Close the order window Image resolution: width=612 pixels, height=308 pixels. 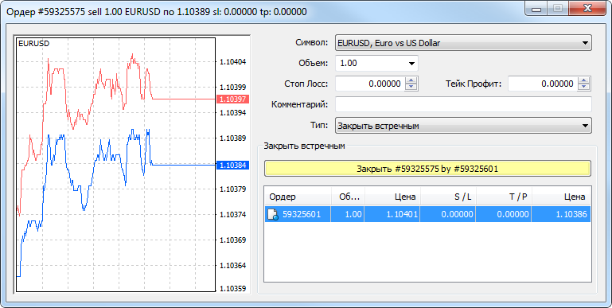coord(587,9)
